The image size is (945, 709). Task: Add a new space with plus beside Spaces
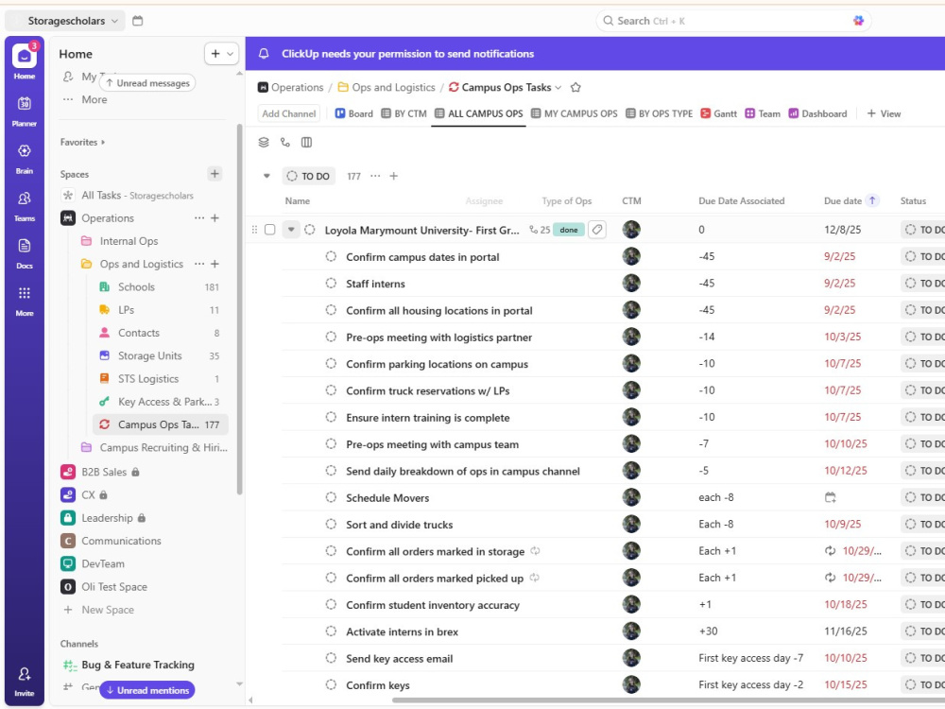(215, 174)
